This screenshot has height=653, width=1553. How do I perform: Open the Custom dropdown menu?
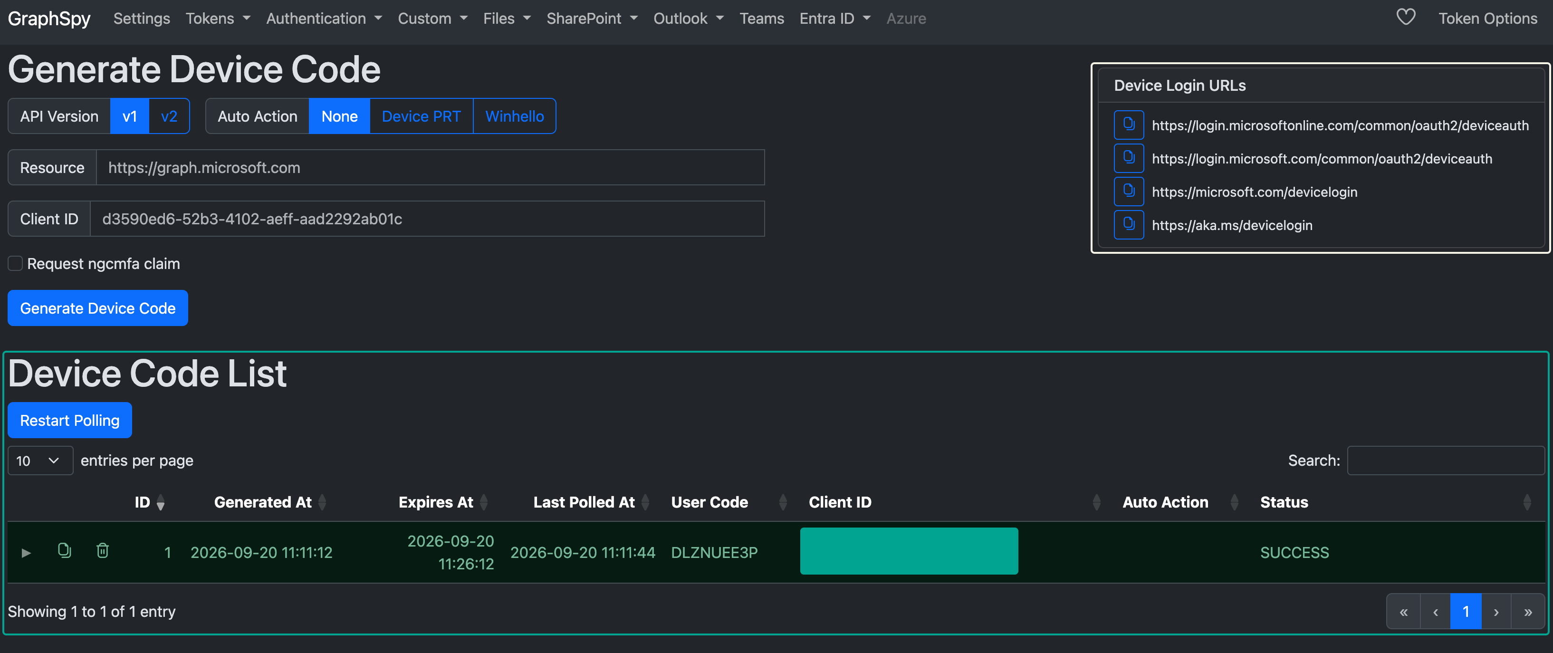(432, 19)
